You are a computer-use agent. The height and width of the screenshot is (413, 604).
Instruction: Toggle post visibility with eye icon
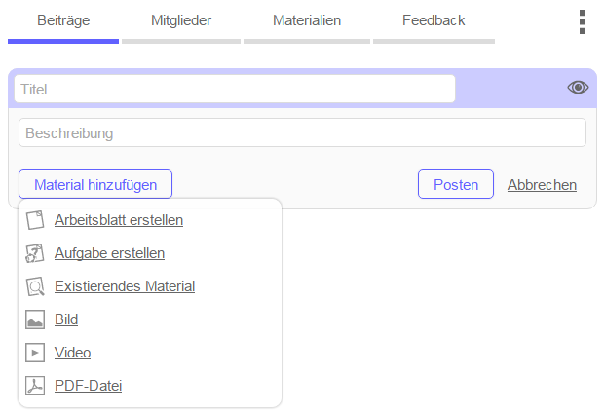point(578,88)
